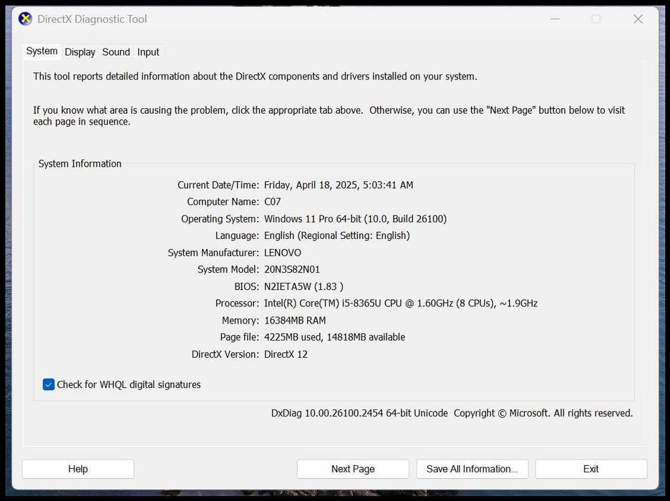The image size is (670, 501).
Task: Click the System Information group label
Action: (x=80, y=164)
